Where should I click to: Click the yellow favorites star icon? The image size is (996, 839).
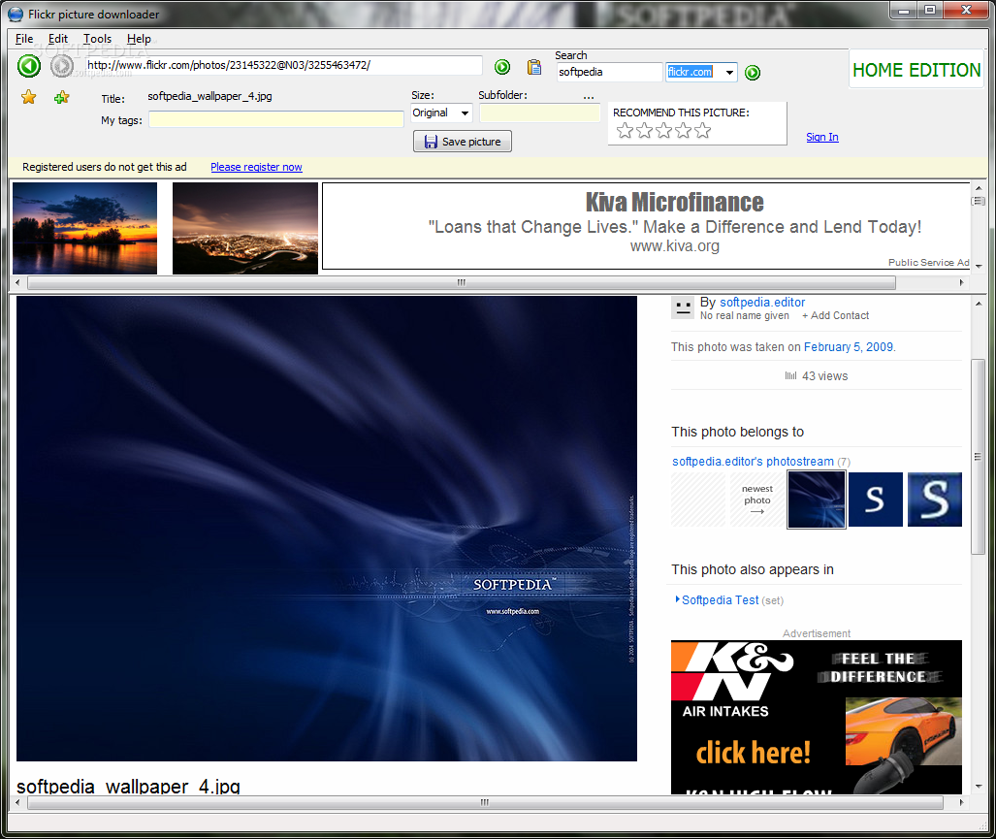point(28,97)
